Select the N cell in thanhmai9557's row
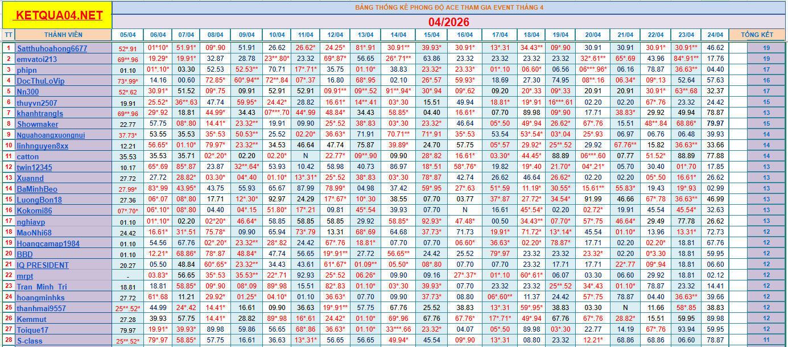Viewport: 788px width, 347px height. tap(625, 308)
